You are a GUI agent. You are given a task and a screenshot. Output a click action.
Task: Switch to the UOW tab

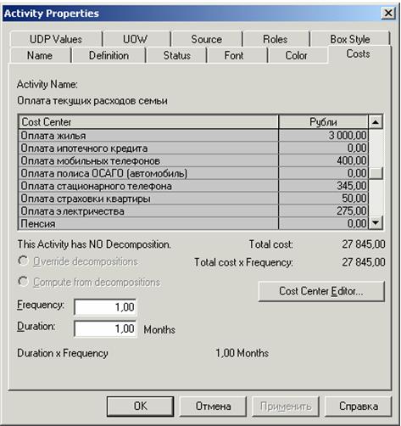click(x=136, y=39)
